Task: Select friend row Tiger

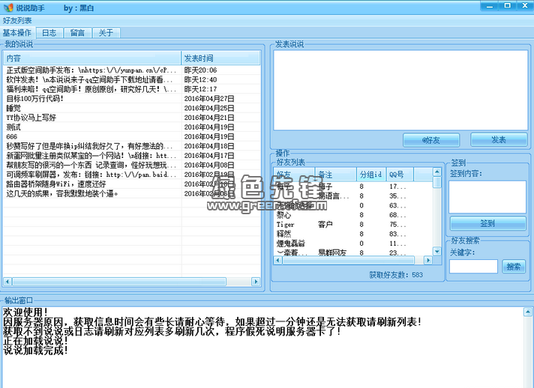Action: 353,225
